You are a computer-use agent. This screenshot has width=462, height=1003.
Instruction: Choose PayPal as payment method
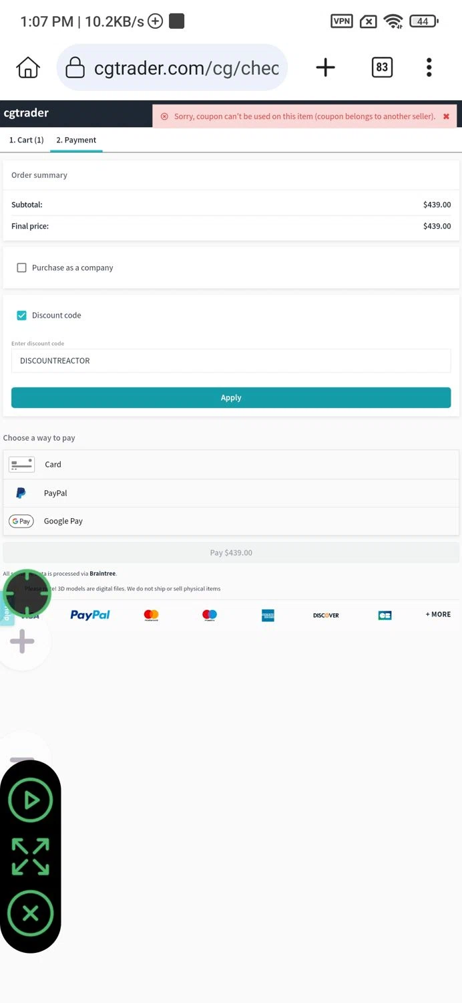231,493
